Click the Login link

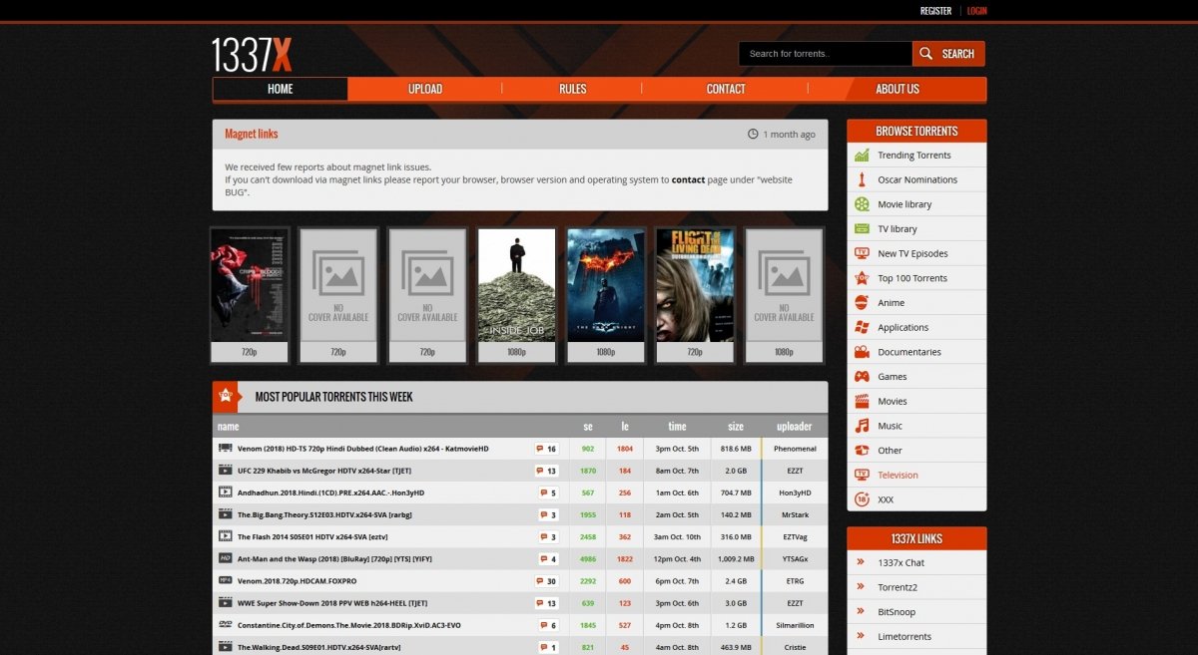[976, 11]
